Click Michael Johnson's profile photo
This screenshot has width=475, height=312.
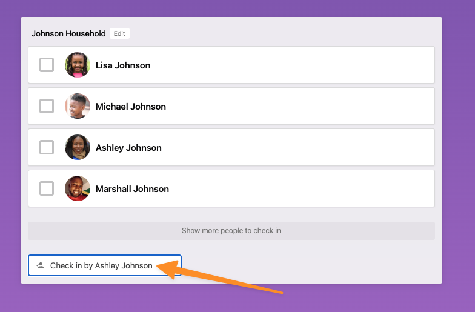click(x=78, y=106)
